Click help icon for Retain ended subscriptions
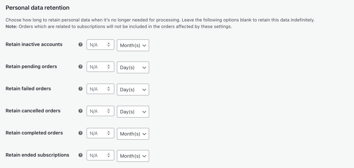This screenshot has width=354, height=168. pos(81,156)
